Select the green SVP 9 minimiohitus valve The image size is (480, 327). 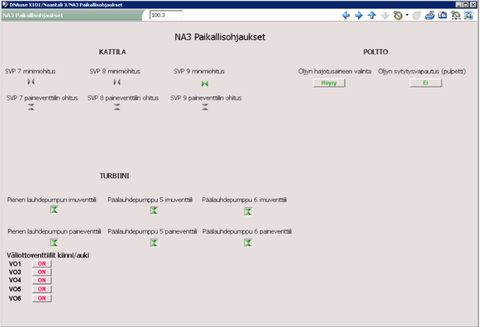point(205,84)
